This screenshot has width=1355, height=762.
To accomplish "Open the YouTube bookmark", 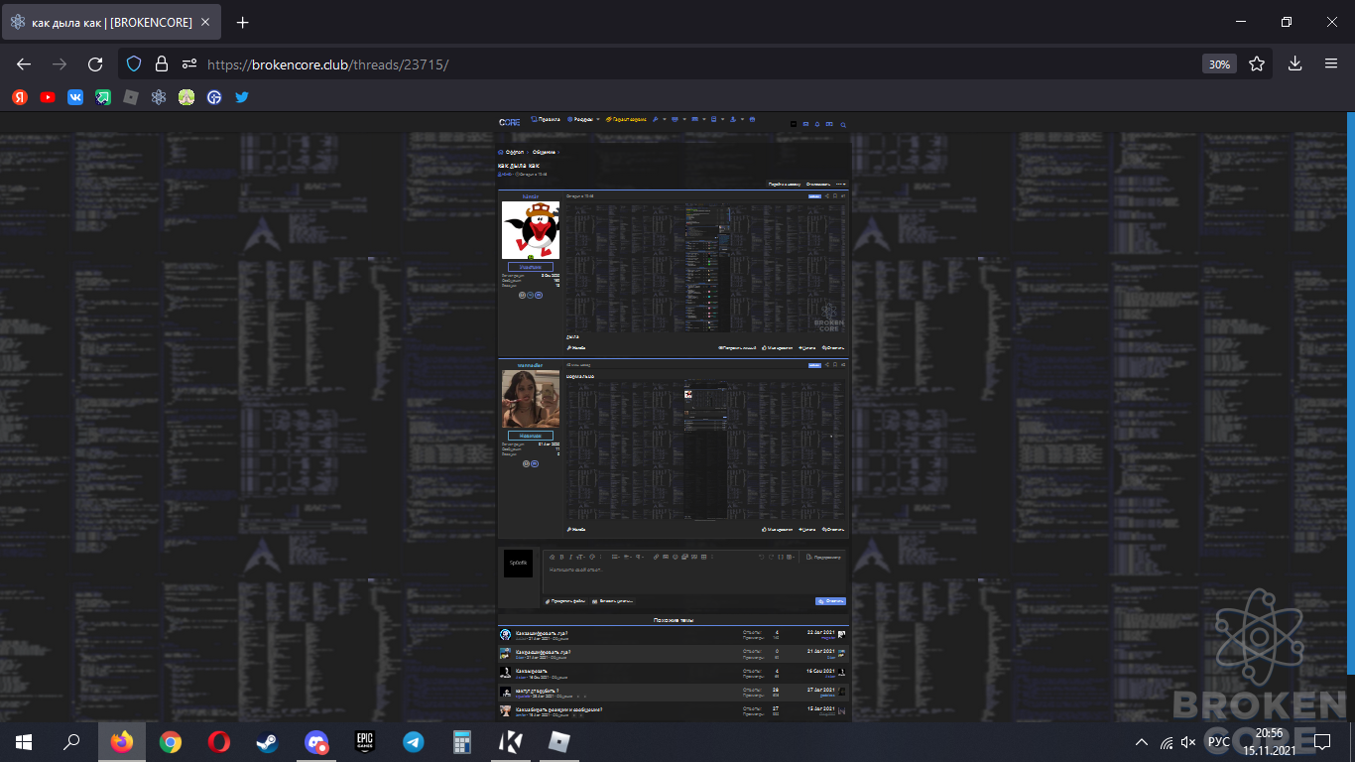I will (48, 97).
